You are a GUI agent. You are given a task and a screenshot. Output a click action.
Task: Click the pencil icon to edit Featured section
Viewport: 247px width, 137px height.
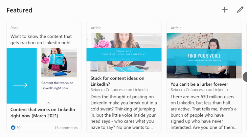pyautogui.click(x=240, y=10)
